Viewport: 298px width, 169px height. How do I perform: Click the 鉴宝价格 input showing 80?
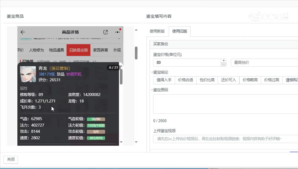click(x=187, y=62)
